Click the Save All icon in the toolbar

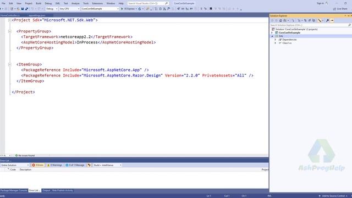tap(26, 9)
